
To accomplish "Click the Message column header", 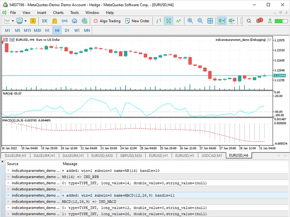I will (70, 164).
